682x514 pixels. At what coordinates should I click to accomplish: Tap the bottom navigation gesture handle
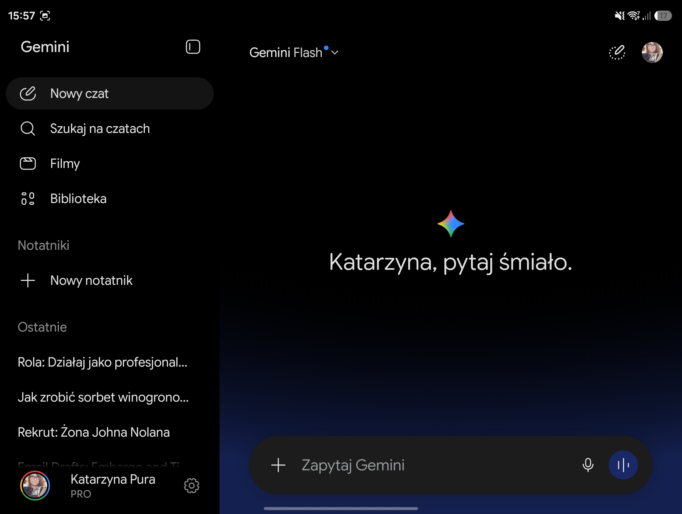(341, 508)
